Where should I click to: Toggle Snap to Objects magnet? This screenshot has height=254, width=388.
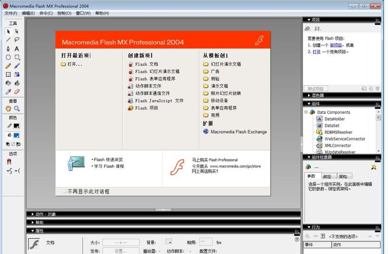pos(9,162)
